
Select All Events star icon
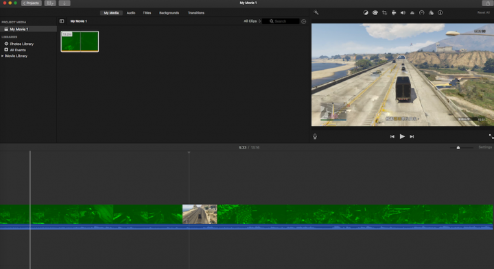[x=6, y=50]
